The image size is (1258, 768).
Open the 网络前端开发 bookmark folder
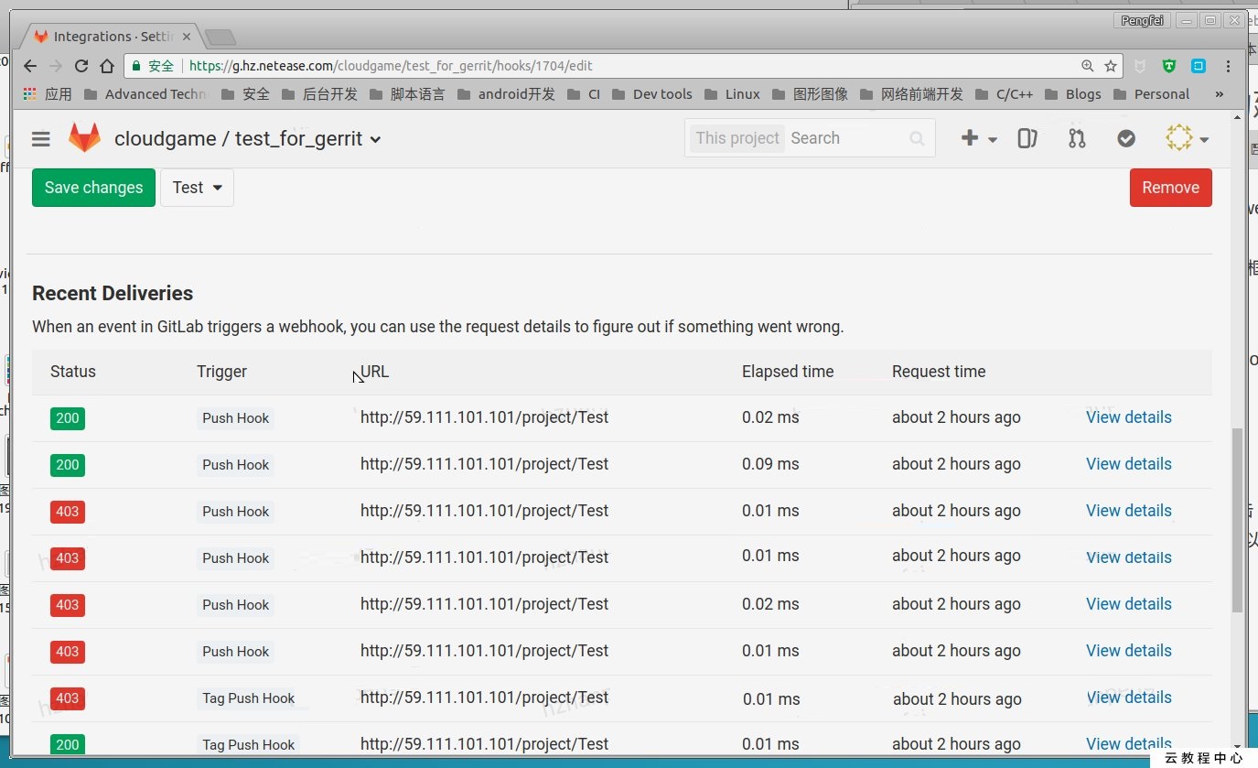click(911, 93)
